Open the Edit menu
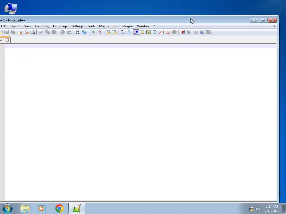 click(4, 26)
